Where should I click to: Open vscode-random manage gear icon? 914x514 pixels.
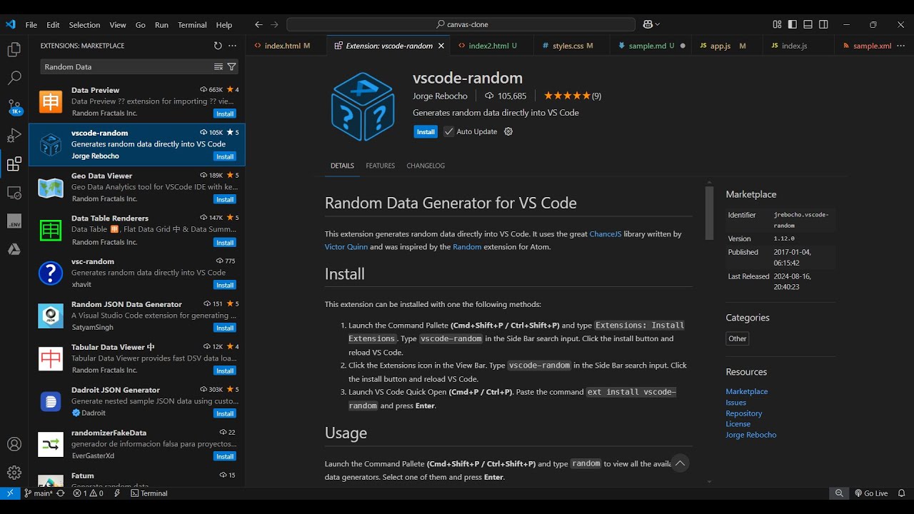pyautogui.click(x=508, y=131)
